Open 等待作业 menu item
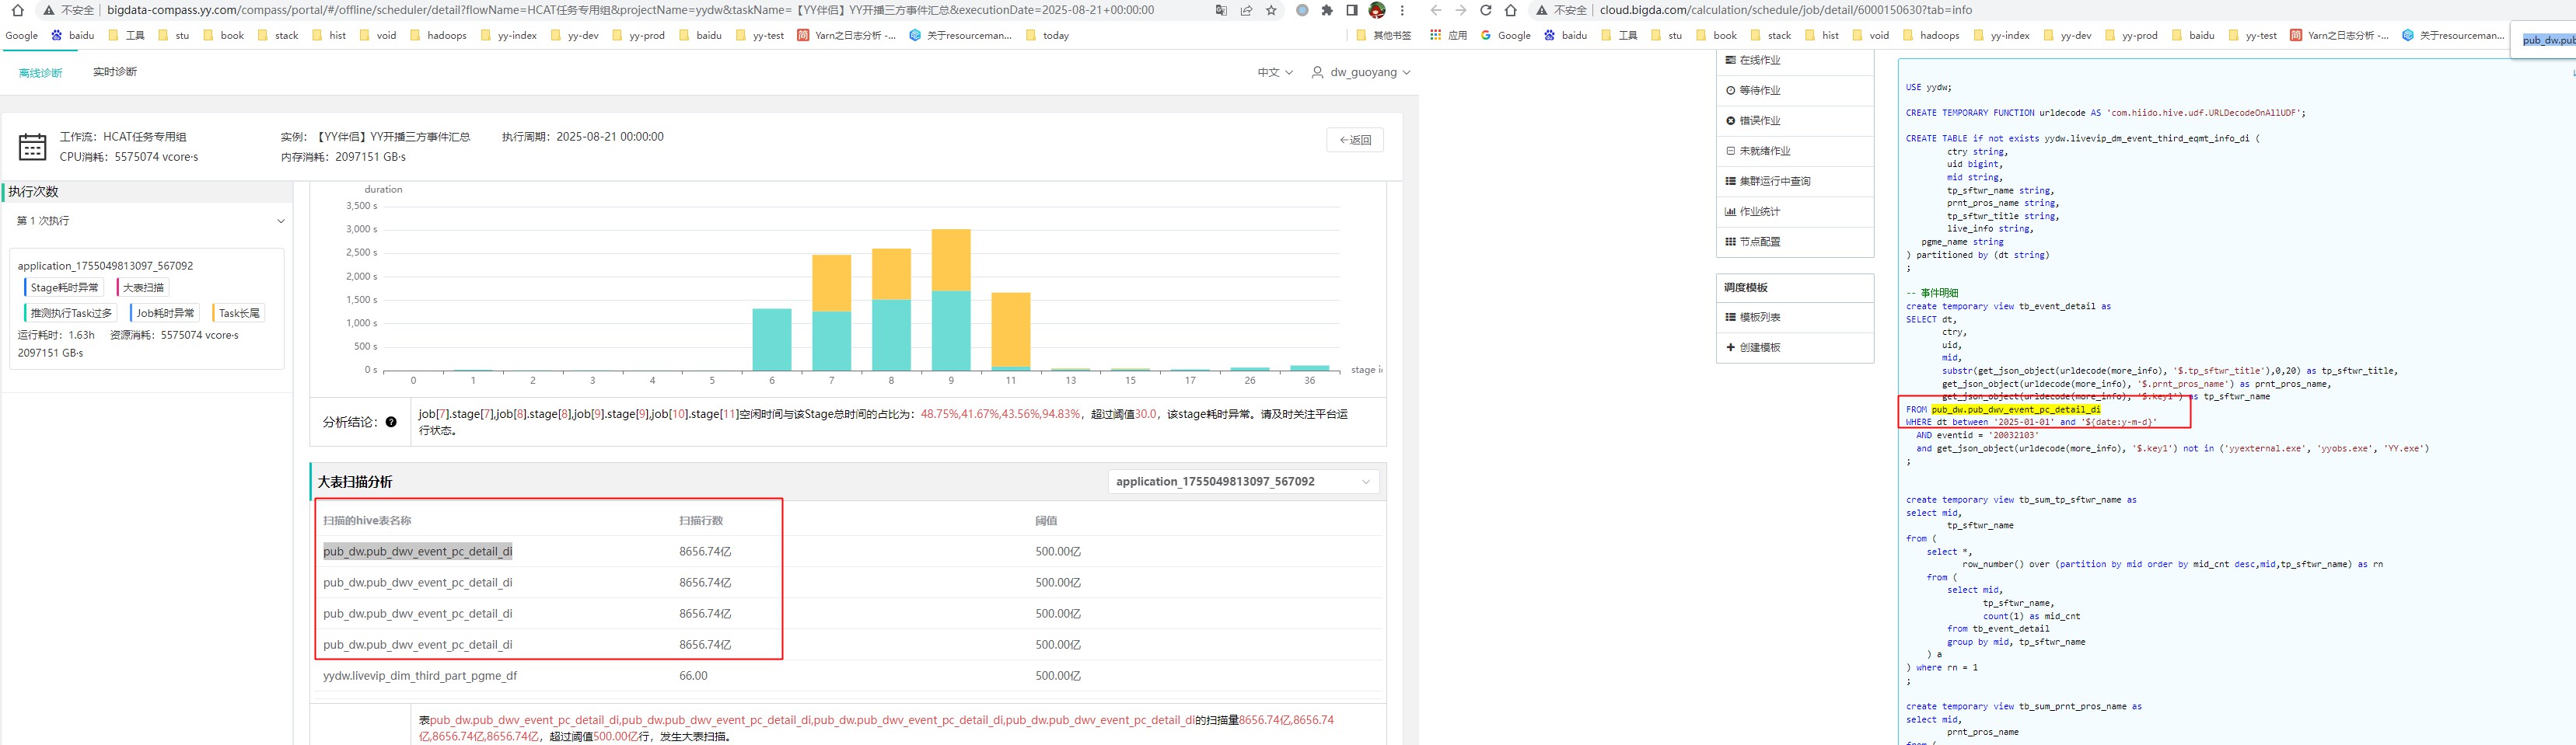This screenshot has width=2576, height=745. pyautogui.click(x=1795, y=91)
